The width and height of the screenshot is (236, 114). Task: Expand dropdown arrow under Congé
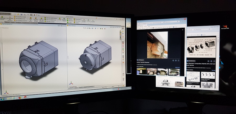pyautogui.click(x=60, y=22)
